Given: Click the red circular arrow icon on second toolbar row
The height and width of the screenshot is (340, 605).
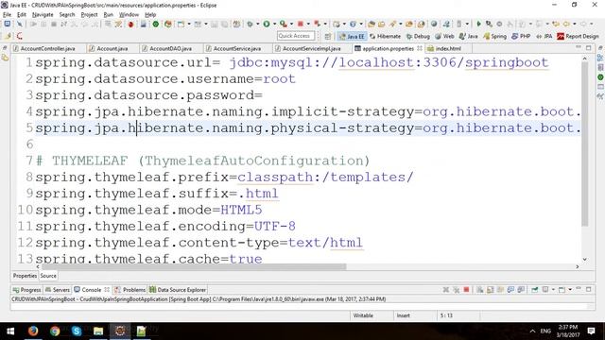Looking at the screenshot, I should coord(19,36).
